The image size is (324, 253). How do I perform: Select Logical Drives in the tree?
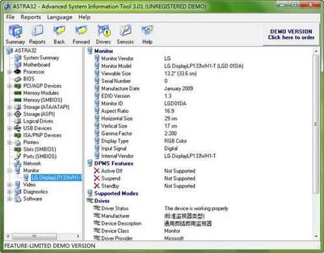coord(38,121)
